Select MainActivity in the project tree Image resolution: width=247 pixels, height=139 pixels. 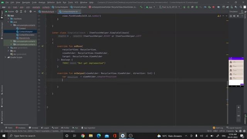point(24,38)
